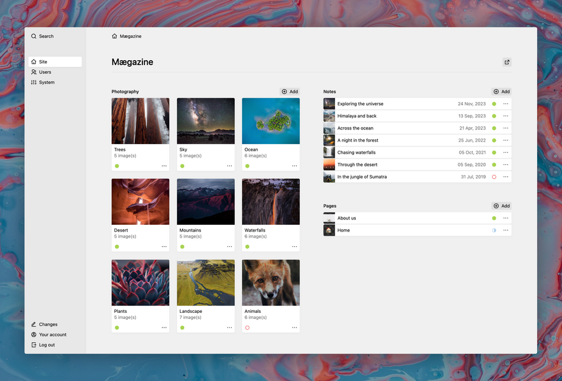This screenshot has width=562, height=381.
Task: Click Log out in sidebar
Action: point(46,345)
